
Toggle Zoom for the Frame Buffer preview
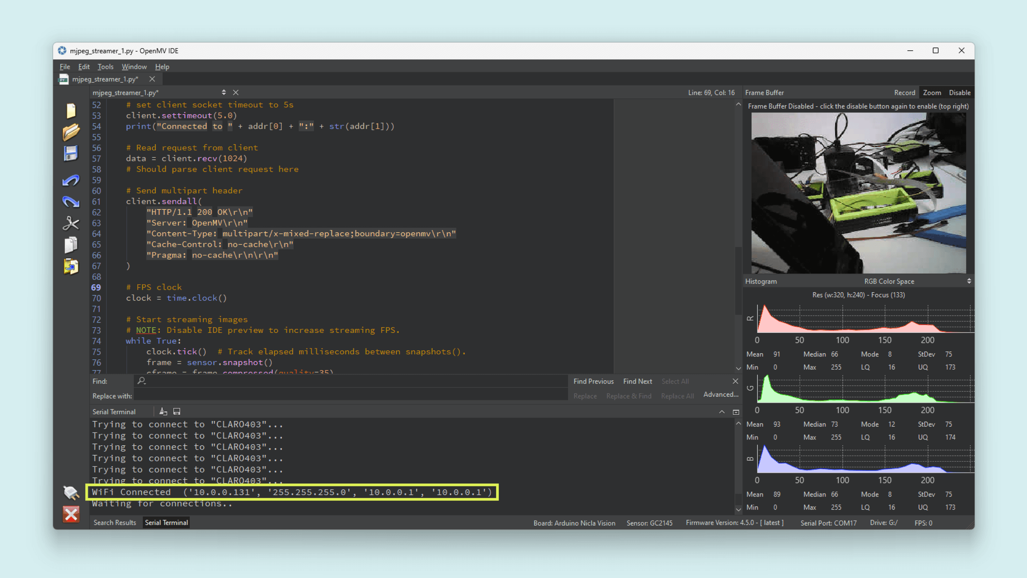coord(932,92)
